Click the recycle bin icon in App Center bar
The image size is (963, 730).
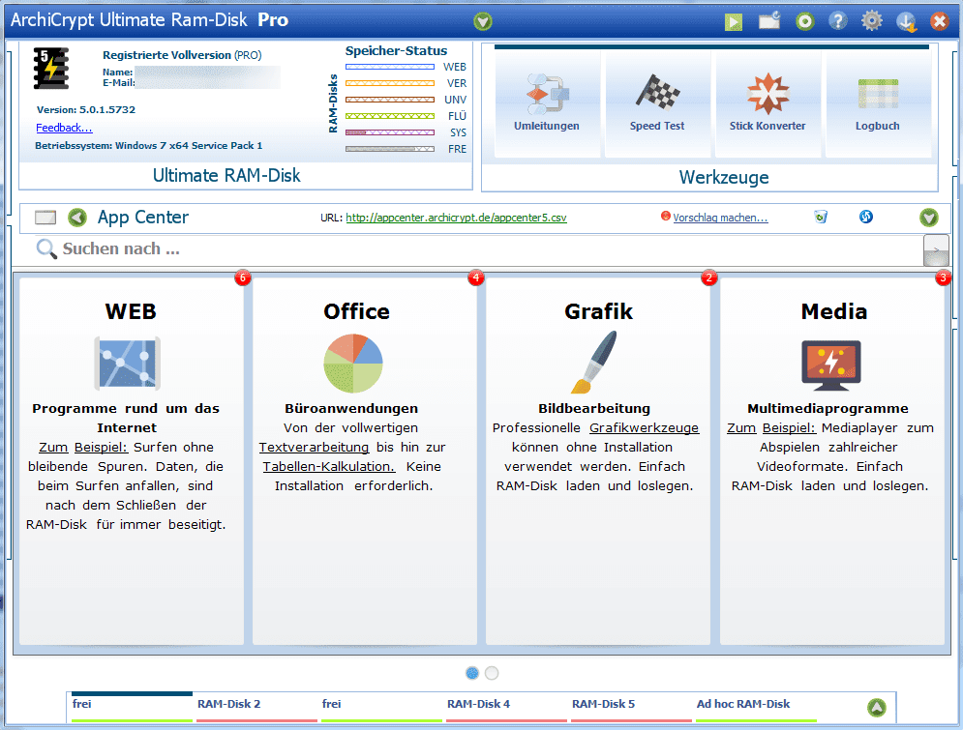click(821, 217)
